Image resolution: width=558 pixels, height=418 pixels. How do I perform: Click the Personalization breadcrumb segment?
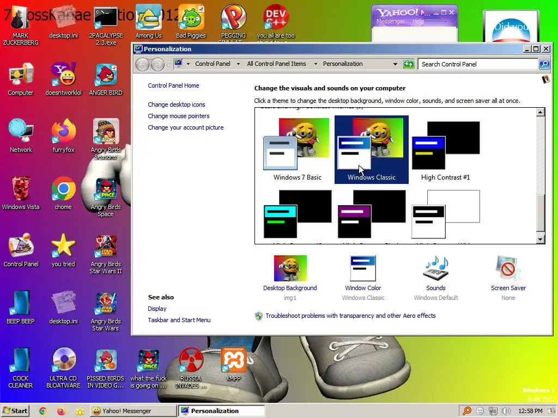(x=343, y=64)
